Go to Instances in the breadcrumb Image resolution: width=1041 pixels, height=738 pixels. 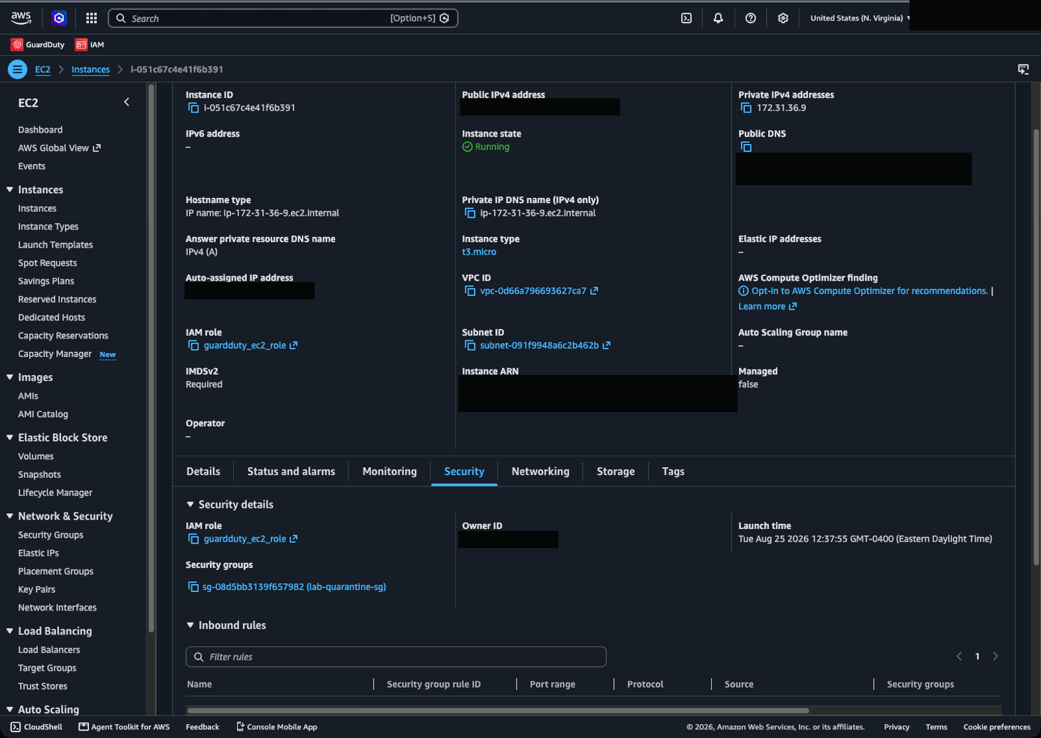pyautogui.click(x=90, y=69)
